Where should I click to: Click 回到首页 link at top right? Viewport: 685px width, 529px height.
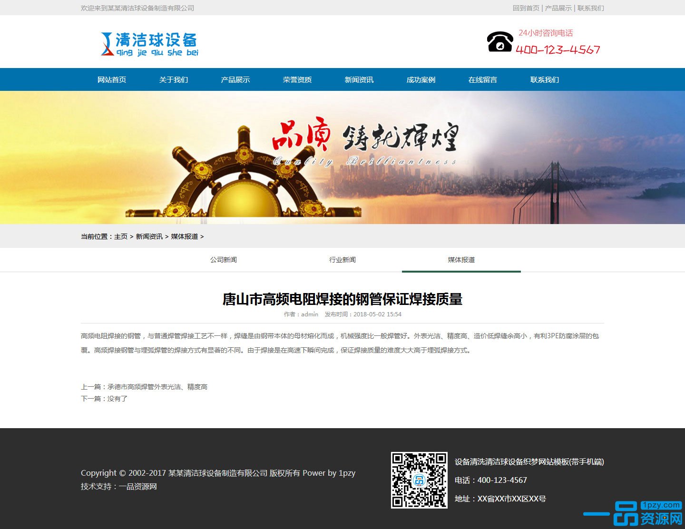tap(526, 8)
